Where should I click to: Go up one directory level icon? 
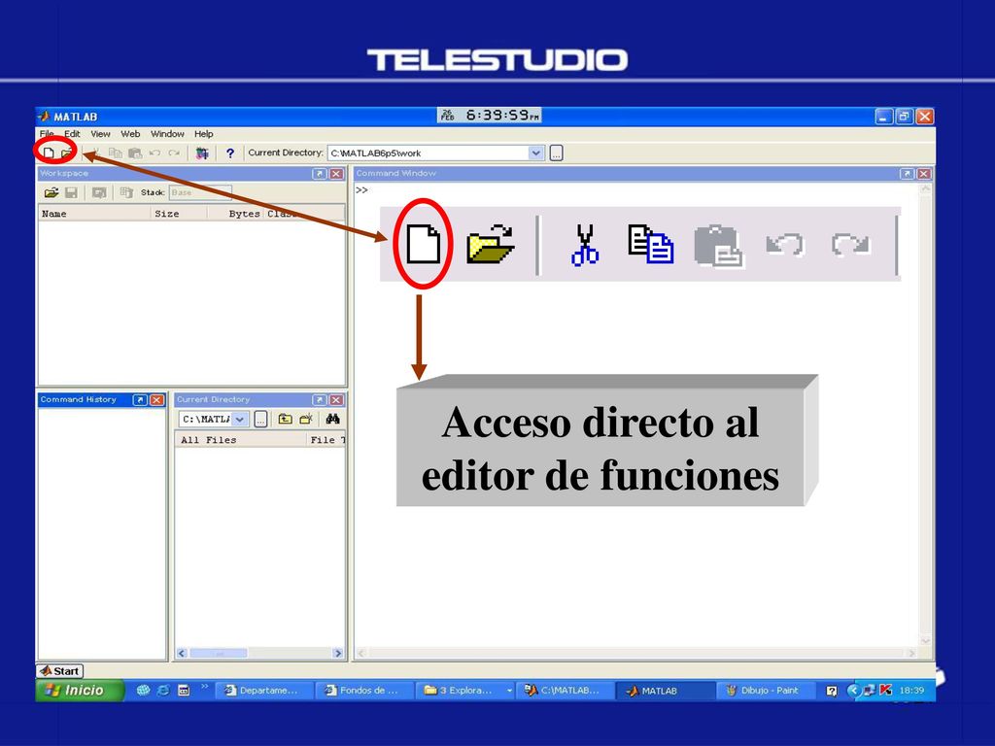coord(286,419)
